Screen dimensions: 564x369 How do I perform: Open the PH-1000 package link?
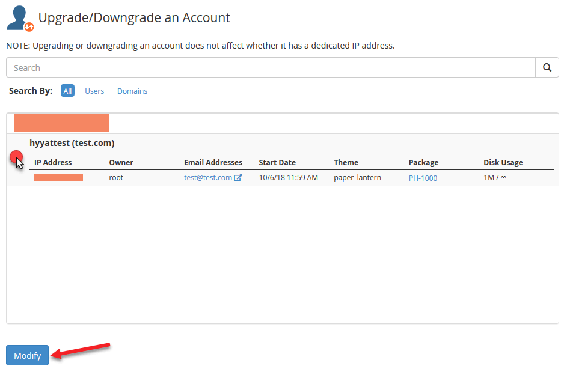pyautogui.click(x=423, y=178)
